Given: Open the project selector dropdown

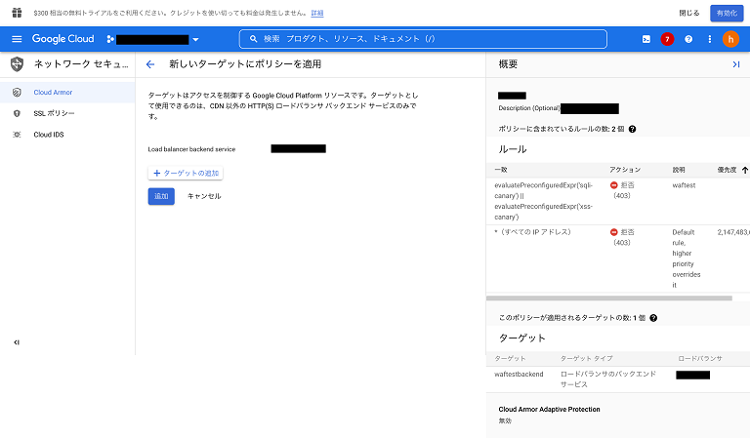Looking at the screenshot, I should (x=152, y=40).
